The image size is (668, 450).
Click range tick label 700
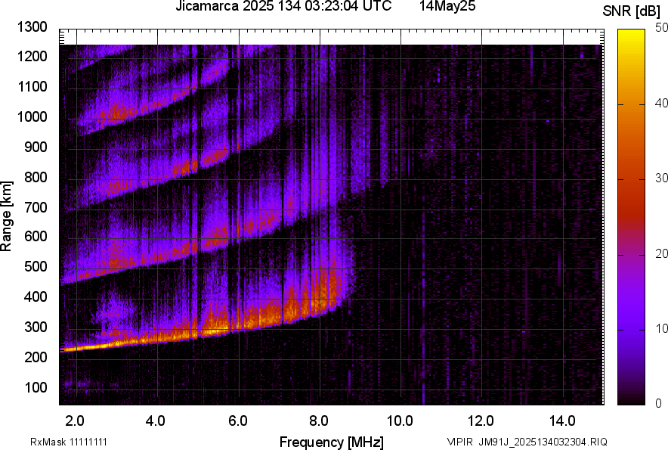[x=36, y=207]
